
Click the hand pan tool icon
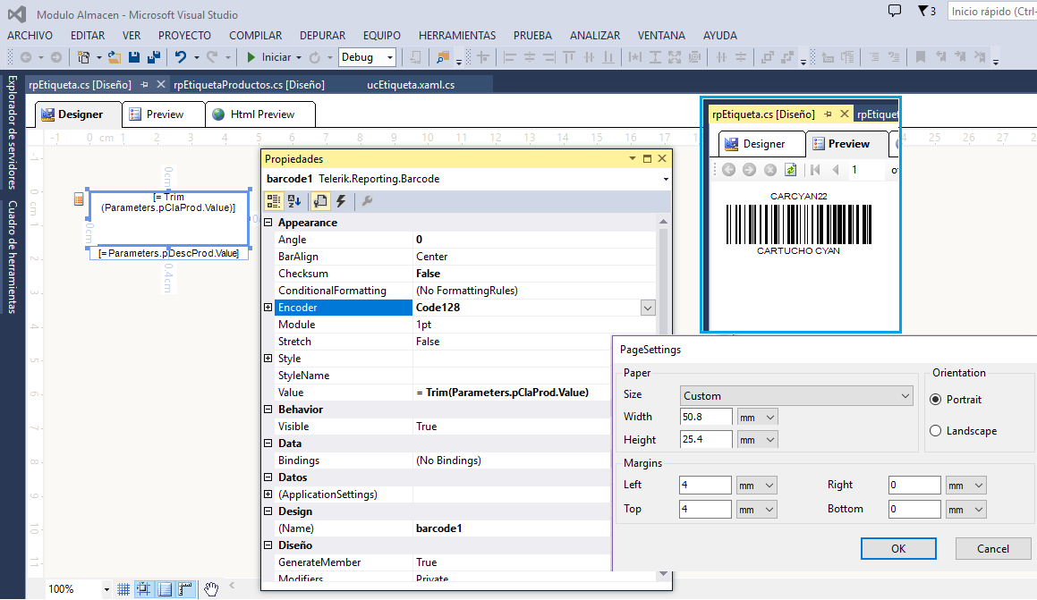(211, 588)
